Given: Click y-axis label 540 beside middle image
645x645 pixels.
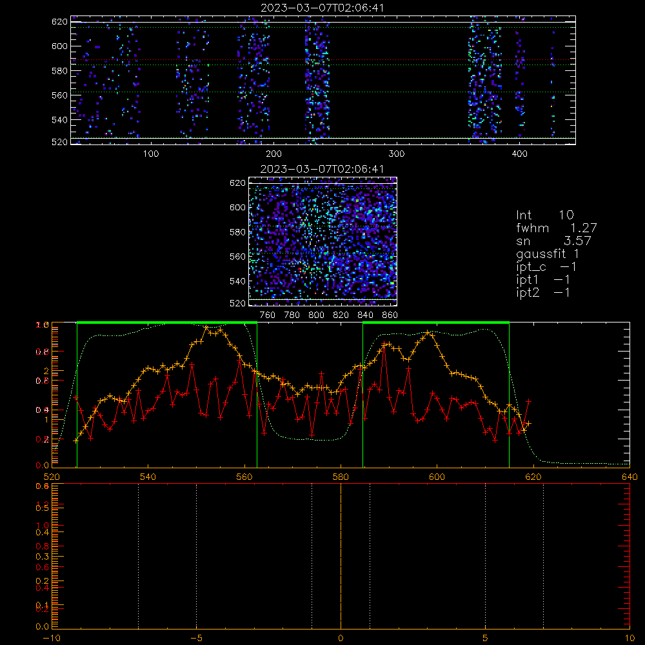Looking at the screenshot, I should 237,281.
